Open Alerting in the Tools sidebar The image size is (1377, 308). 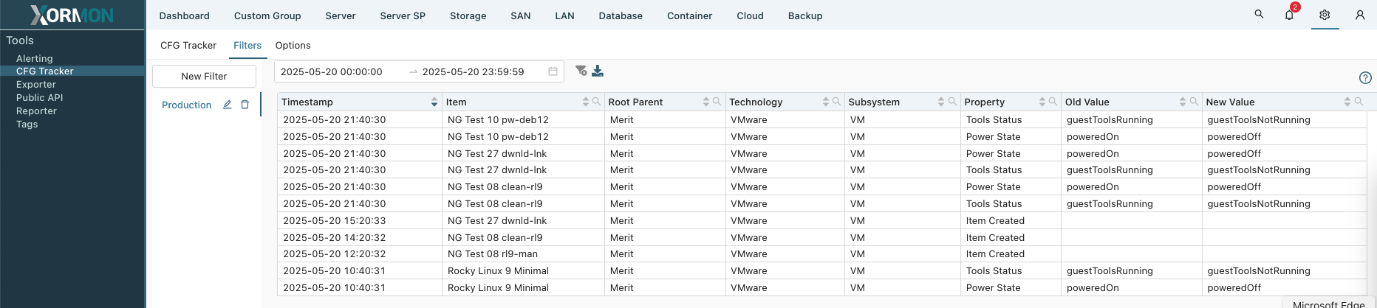[35, 58]
